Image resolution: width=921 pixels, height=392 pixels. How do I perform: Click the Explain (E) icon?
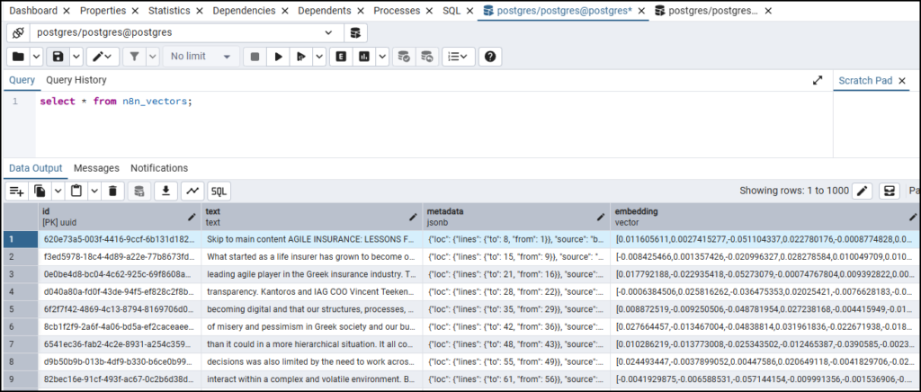341,57
